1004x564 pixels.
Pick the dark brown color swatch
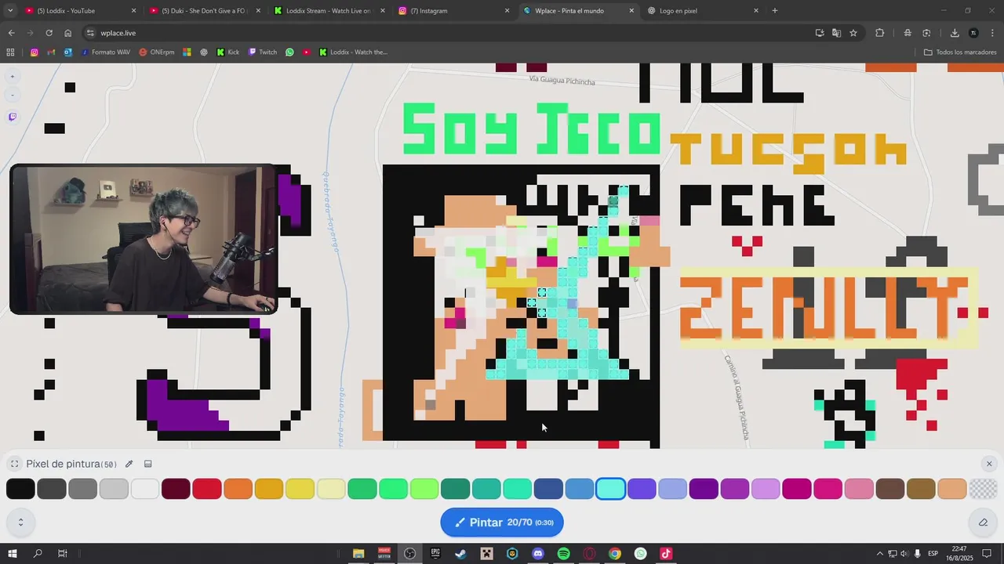point(889,489)
